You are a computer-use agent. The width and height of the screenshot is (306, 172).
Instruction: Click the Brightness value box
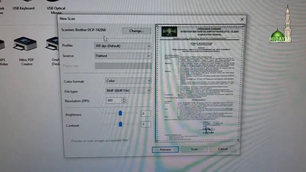pyautogui.click(x=146, y=113)
